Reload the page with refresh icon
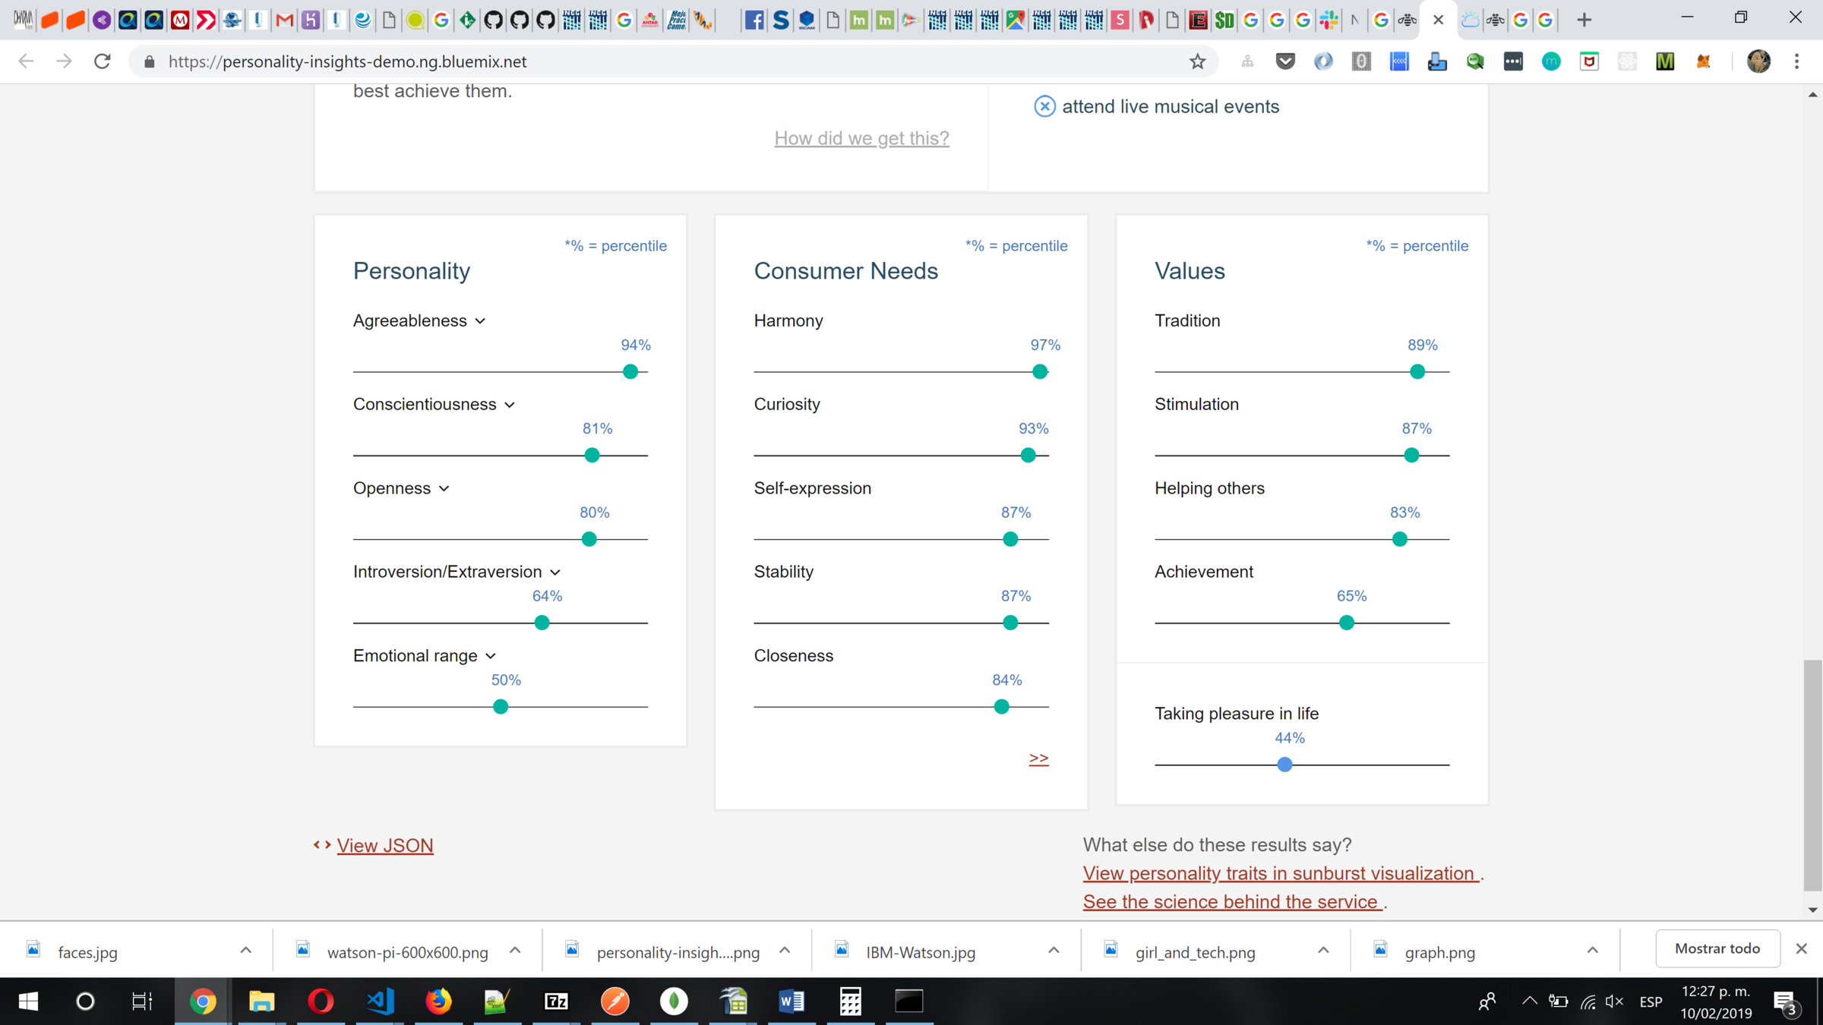The height and width of the screenshot is (1025, 1823). [103, 61]
